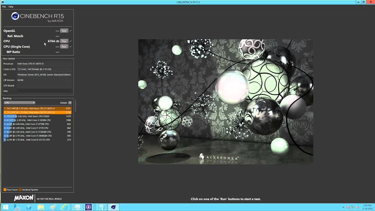Open the picture viewer taskbar icon
375x211 pixels.
[x=77, y=207]
